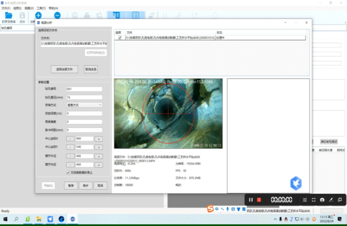The height and width of the screenshot is (226, 347).
Task: Select the highlighted tree-view toolbar icon
Action: 116,15
